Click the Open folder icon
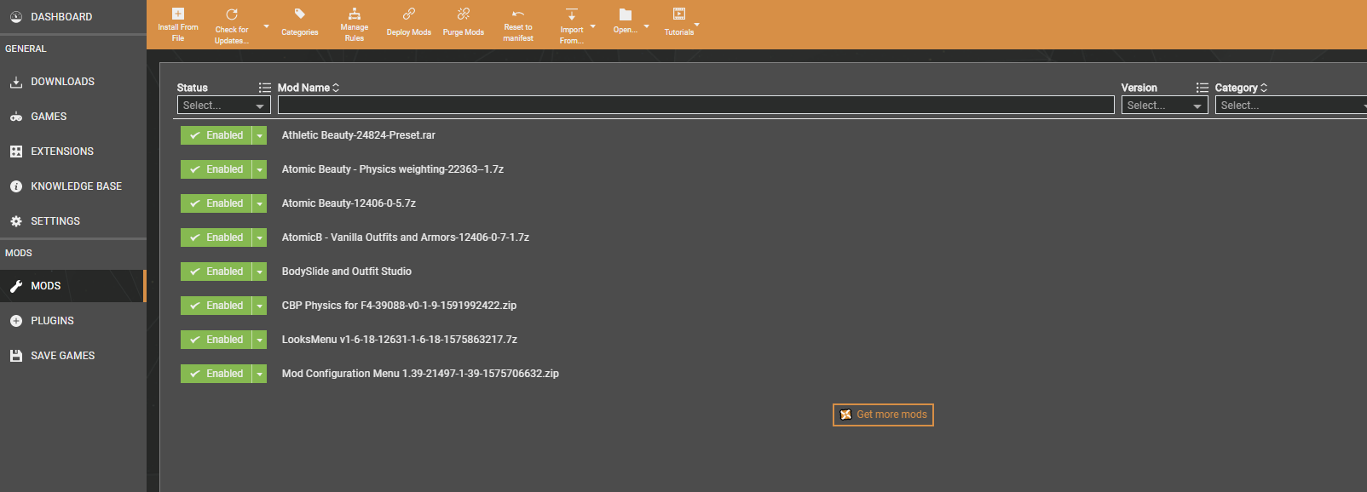This screenshot has height=492, width=1367. coord(626,14)
